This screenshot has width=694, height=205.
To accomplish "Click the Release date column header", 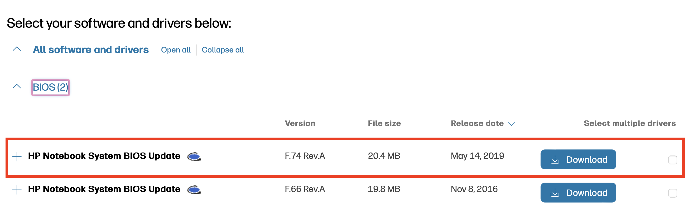I will 477,123.
